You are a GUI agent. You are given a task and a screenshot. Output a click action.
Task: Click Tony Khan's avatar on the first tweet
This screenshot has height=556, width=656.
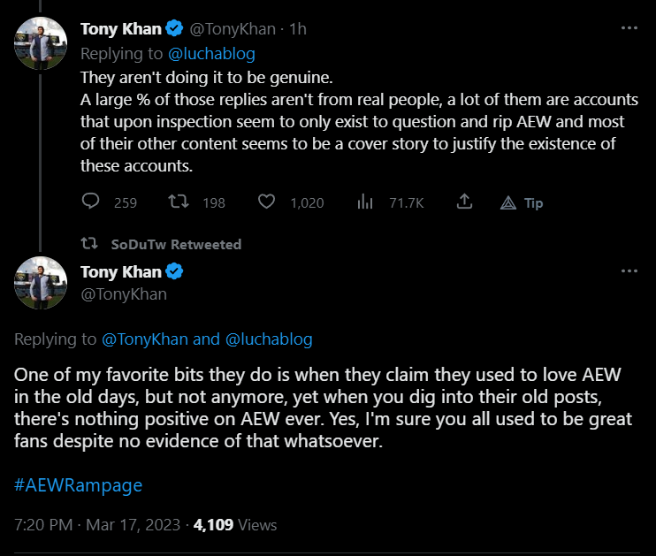42,42
